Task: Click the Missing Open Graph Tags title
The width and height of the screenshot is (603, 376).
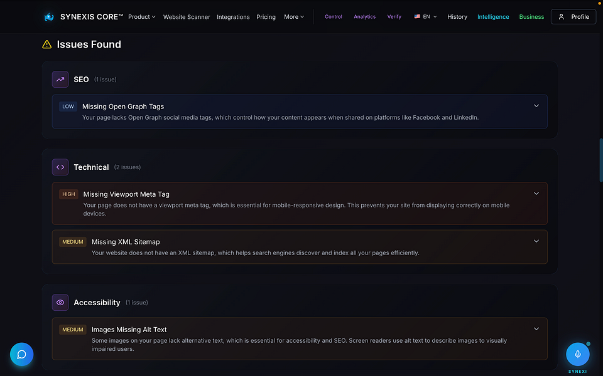Action: click(x=123, y=107)
